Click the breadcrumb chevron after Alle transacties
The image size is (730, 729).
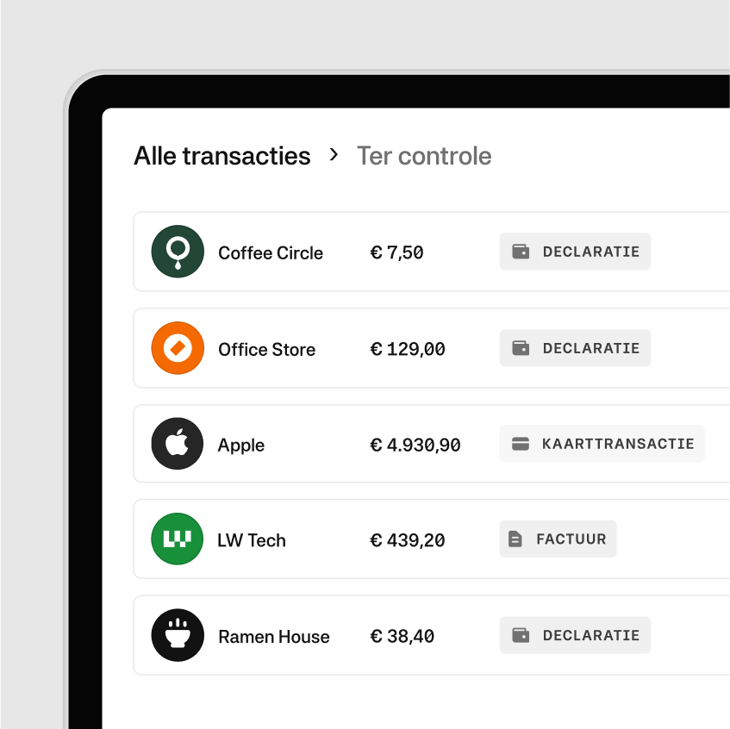pyautogui.click(x=334, y=154)
